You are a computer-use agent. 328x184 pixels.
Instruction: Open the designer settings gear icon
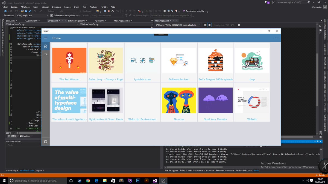[x=239, y=25]
